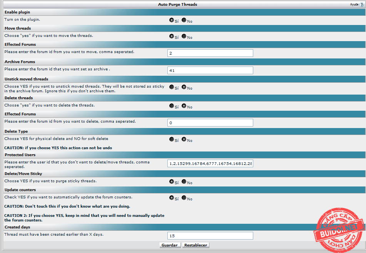Click the move-from forum id field containing 2
366x253 pixels.
[x=210, y=53]
